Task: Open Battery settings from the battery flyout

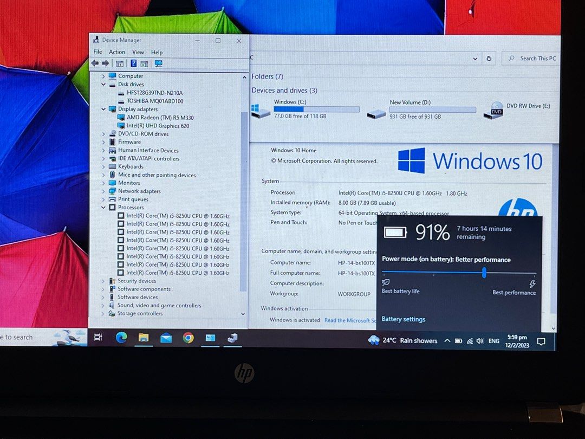Action: coord(404,319)
